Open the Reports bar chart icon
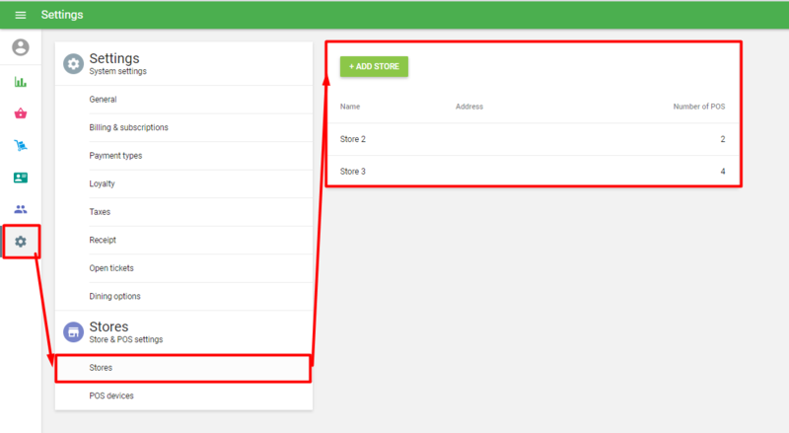The height and width of the screenshot is (433, 789). 21,82
